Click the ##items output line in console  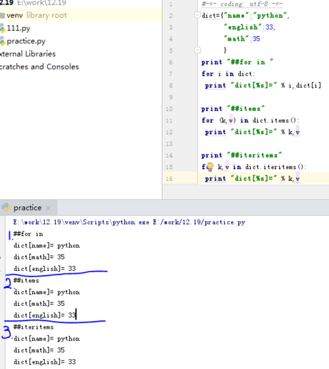click(x=26, y=280)
